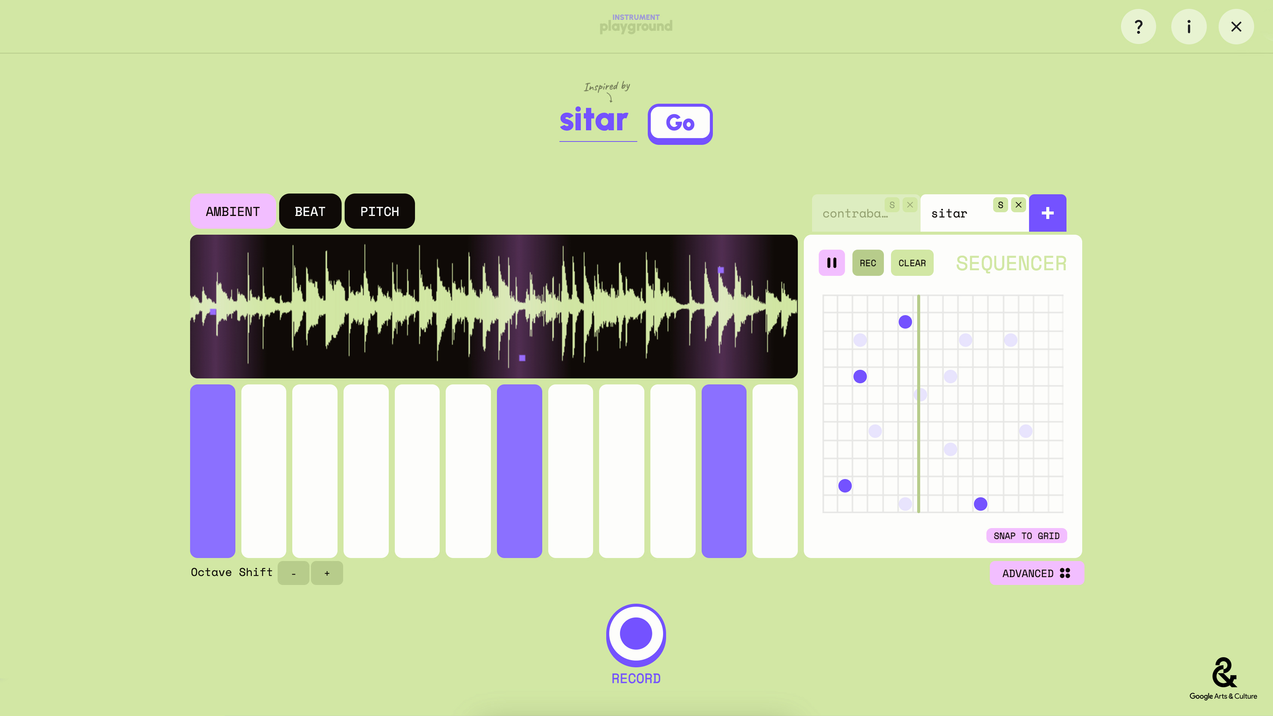Enable sequencer REC
Viewport: 1273px width, 716px height.
pyautogui.click(x=868, y=263)
